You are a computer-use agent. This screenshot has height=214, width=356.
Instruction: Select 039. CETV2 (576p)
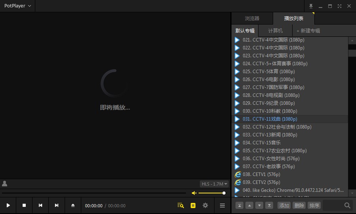pyautogui.click(x=290, y=182)
